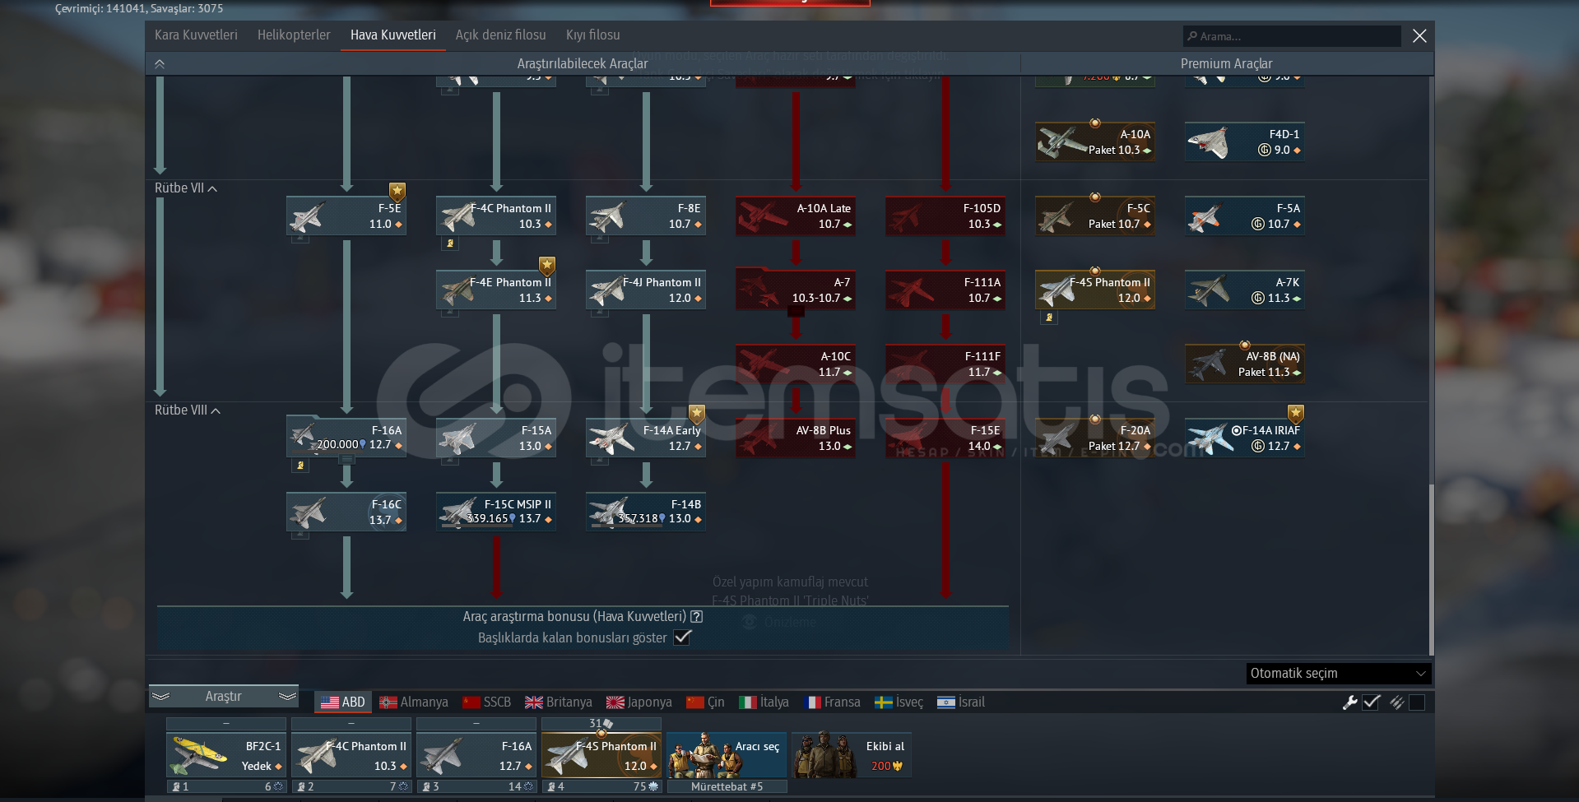Select İsrail nation tab
Image resolution: width=1579 pixels, height=802 pixels.
[961, 702]
